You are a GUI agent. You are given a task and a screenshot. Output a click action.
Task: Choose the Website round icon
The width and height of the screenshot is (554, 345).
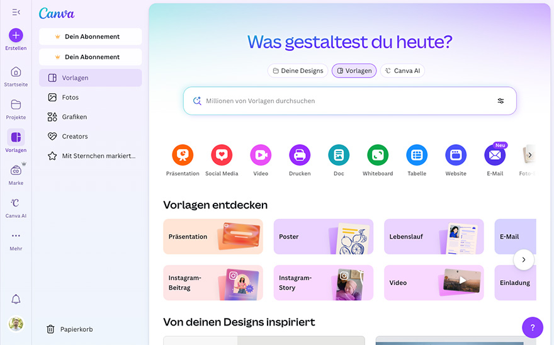(456, 155)
